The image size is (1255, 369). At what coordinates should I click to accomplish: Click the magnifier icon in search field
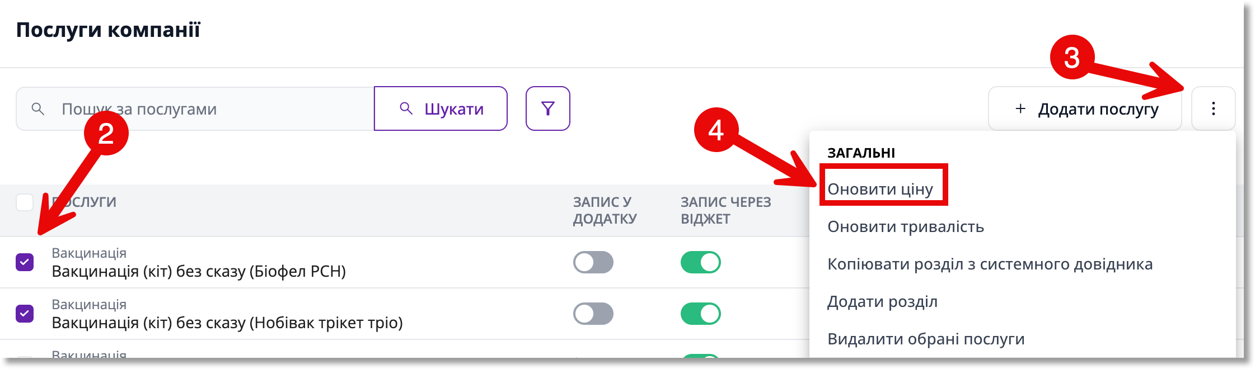38,109
